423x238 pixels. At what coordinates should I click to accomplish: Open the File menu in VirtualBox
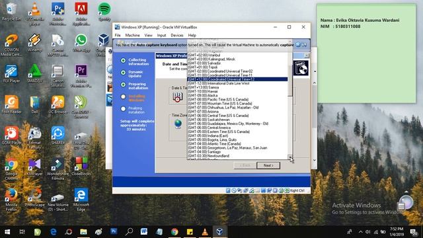[x=118, y=35]
